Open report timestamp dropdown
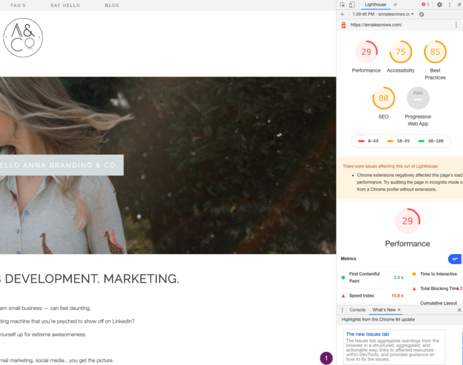The height and width of the screenshot is (365, 463). (x=383, y=14)
